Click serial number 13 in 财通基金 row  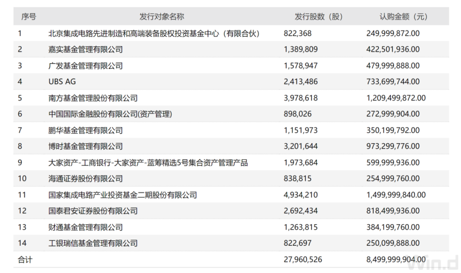pyautogui.click(x=22, y=227)
